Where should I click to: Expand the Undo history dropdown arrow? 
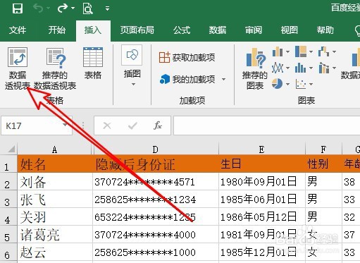click(x=48, y=8)
